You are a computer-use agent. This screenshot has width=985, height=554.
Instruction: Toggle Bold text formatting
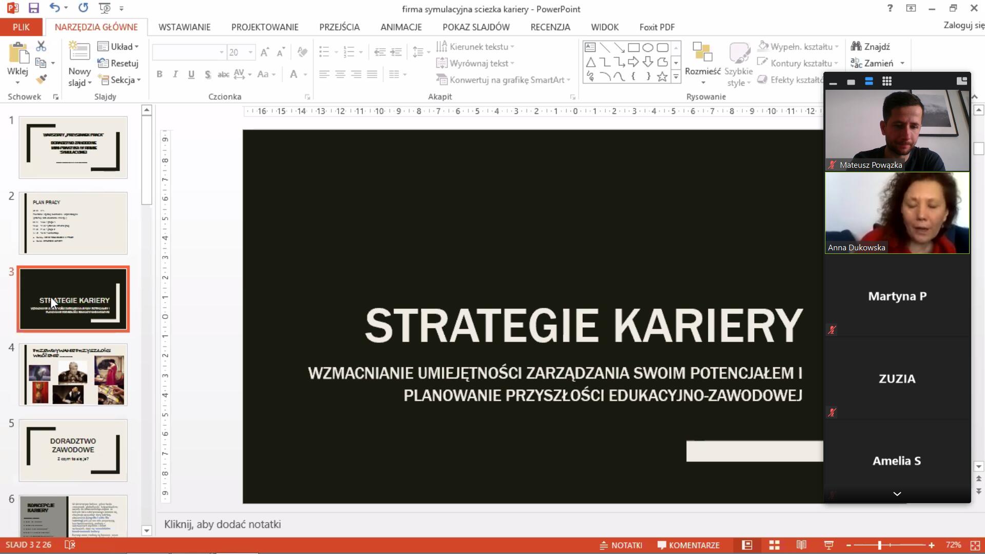160,74
